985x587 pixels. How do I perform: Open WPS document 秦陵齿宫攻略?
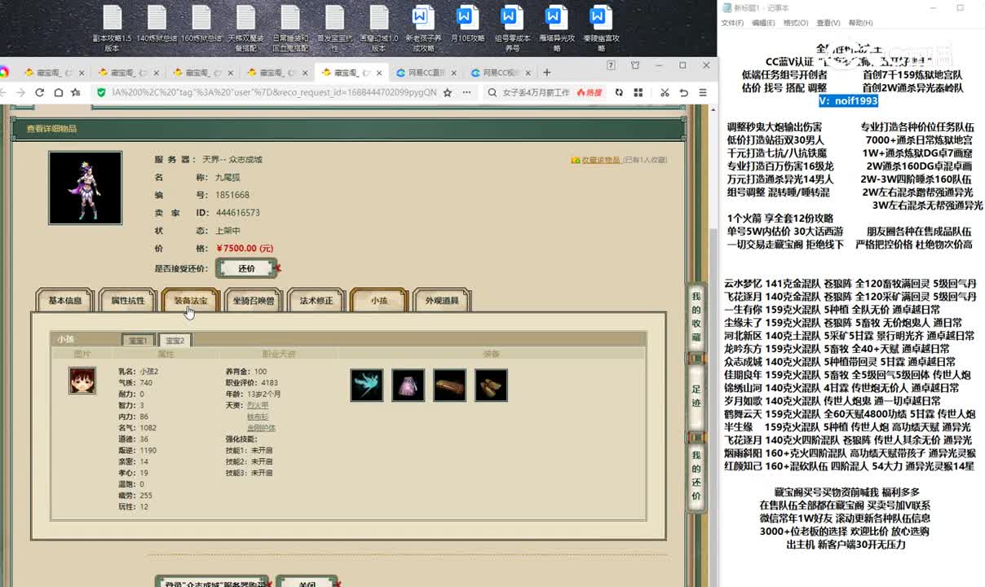tap(601, 28)
